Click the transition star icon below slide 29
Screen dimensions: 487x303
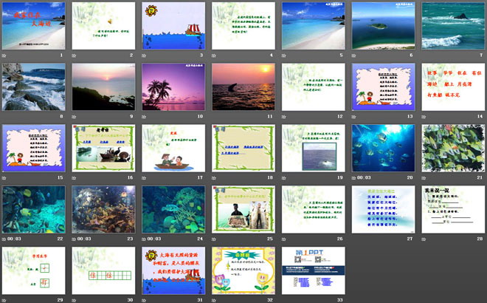pos(5,299)
